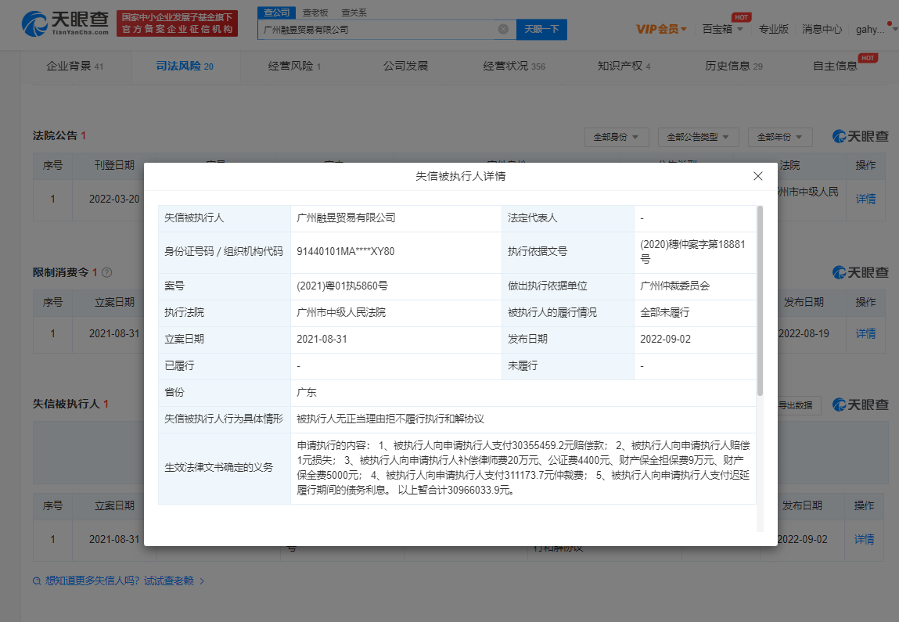
Task: Select the 知识产权 tab
Action: point(624,67)
